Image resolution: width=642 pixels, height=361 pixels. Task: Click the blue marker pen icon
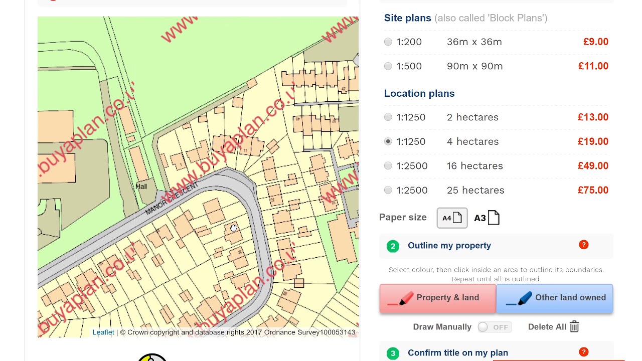519,299
